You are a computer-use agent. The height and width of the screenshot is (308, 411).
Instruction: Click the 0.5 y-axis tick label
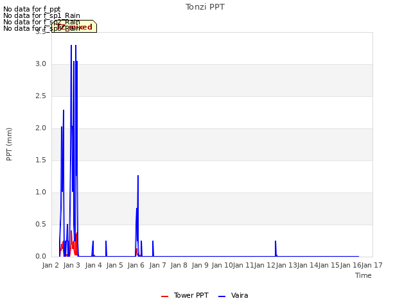pyautogui.click(x=41, y=225)
